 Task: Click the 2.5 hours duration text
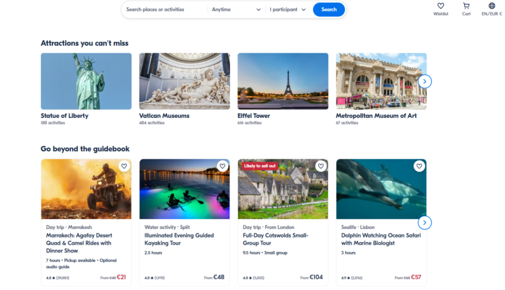(153, 253)
